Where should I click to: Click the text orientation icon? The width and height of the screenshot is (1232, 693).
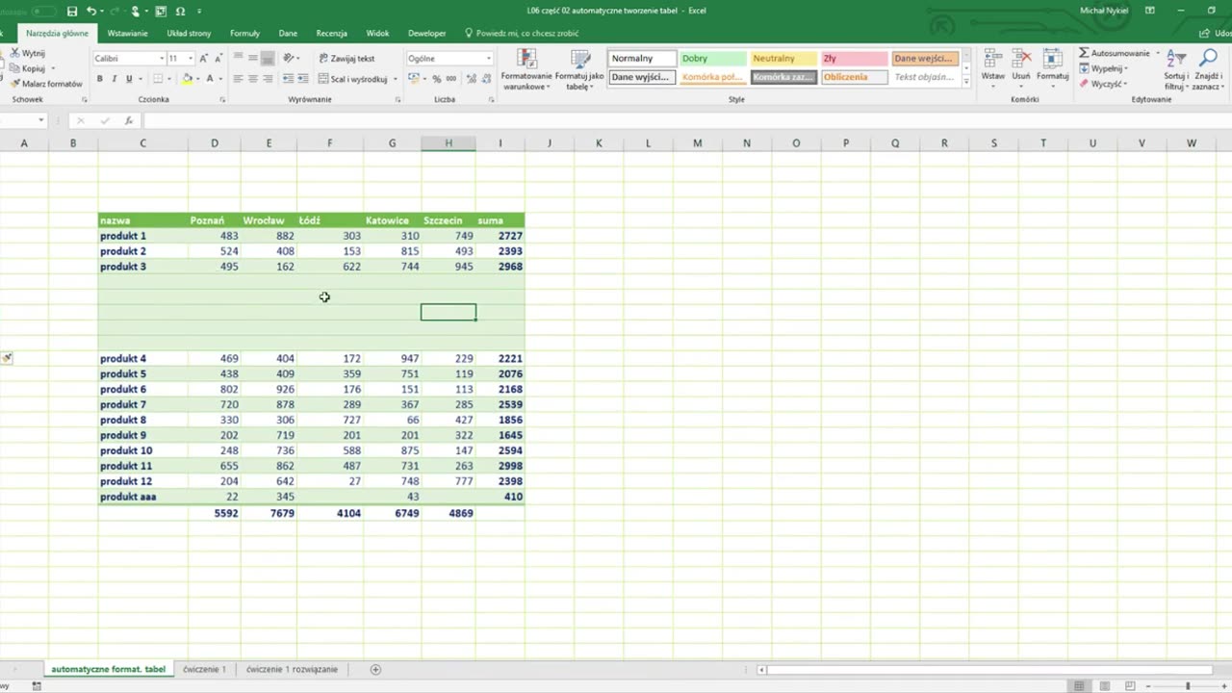click(289, 59)
